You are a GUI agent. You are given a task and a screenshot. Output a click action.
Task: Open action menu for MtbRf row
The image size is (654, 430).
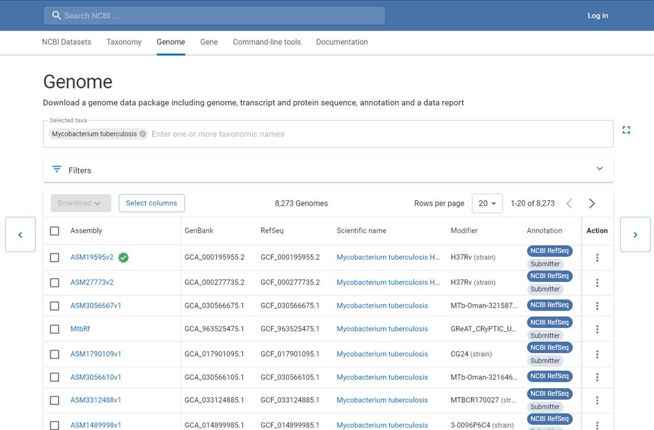(597, 329)
